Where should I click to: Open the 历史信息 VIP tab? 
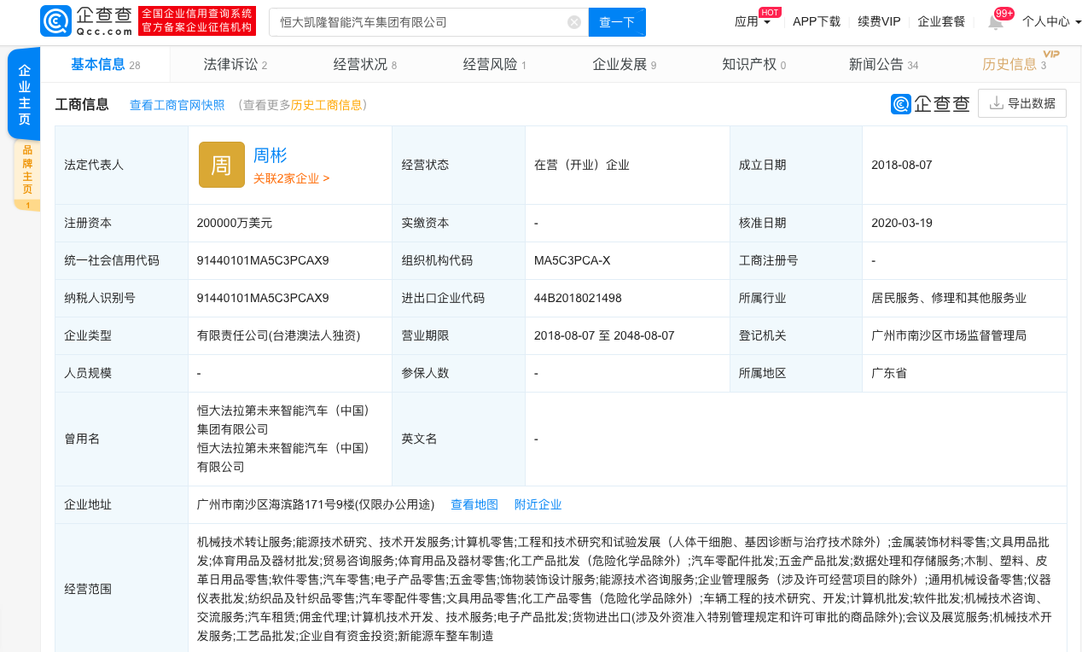pyautogui.click(x=1014, y=65)
